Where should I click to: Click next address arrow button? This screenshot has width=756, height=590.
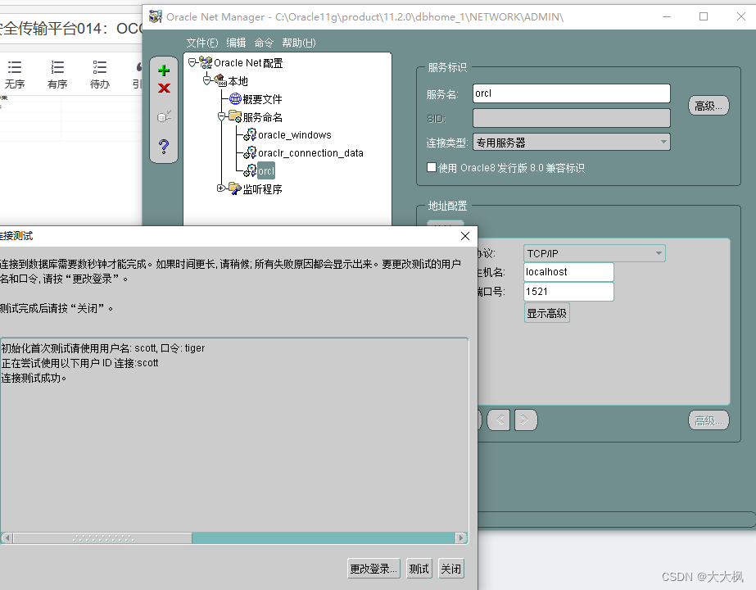(x=526, y=420)
